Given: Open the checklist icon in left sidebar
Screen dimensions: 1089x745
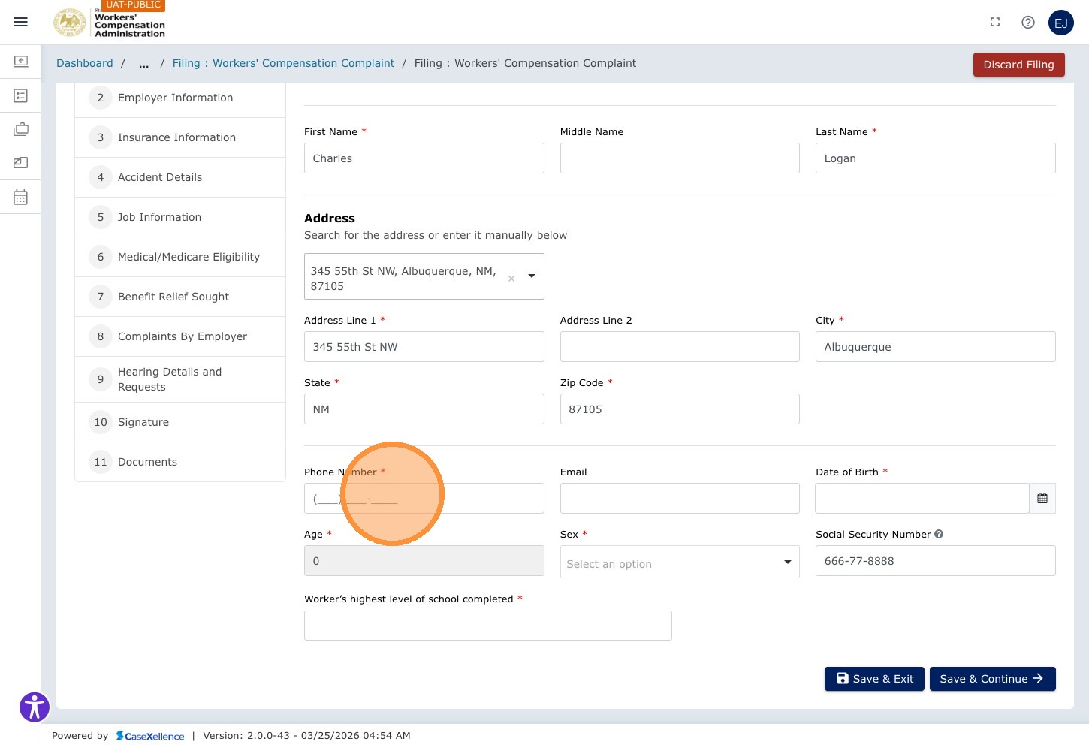Looking at the screenshot, I should 21,95.
